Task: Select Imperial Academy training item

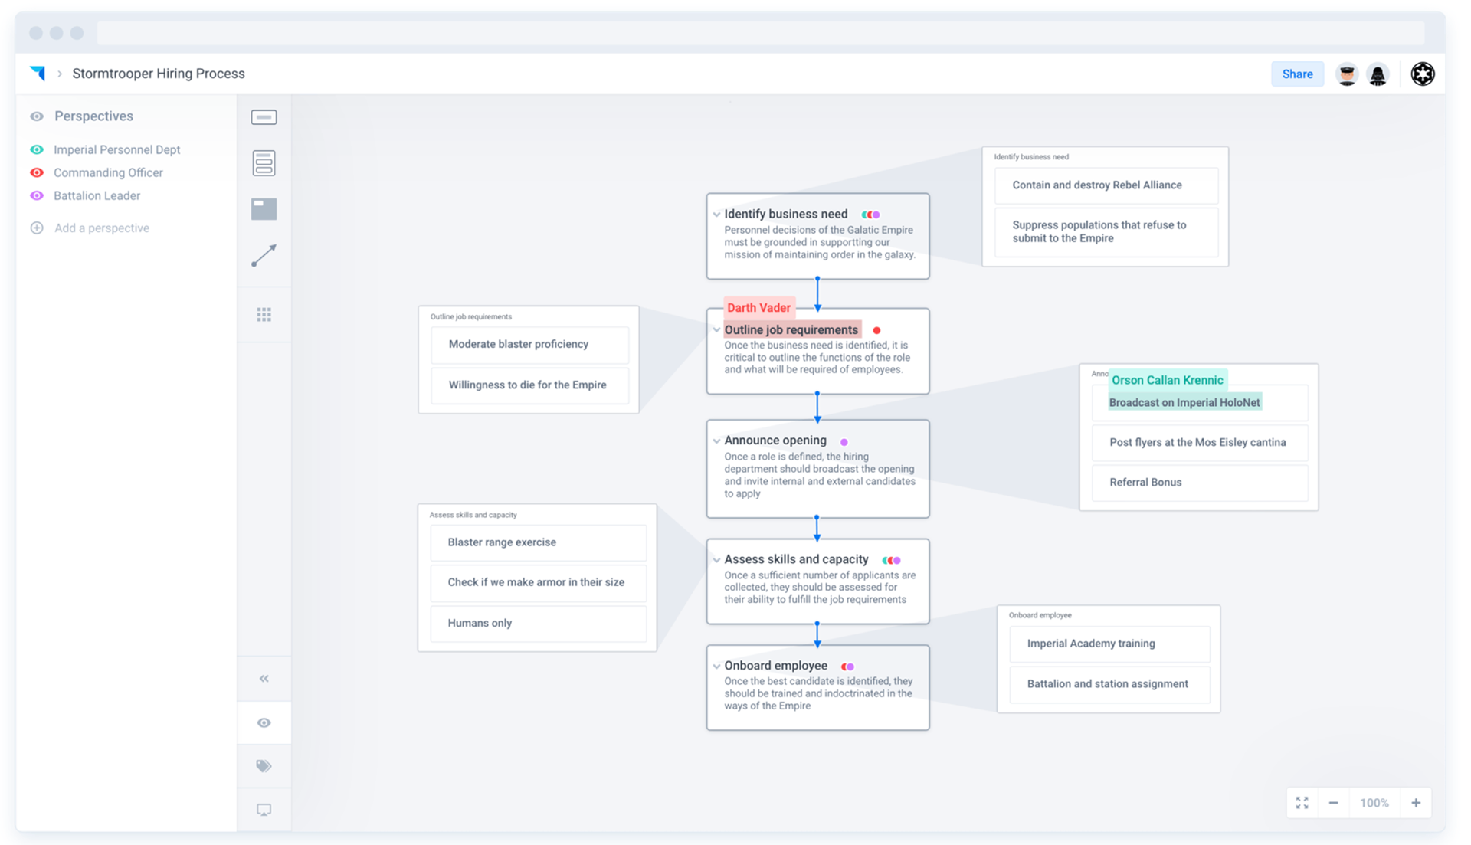Action: (1109, 644)
